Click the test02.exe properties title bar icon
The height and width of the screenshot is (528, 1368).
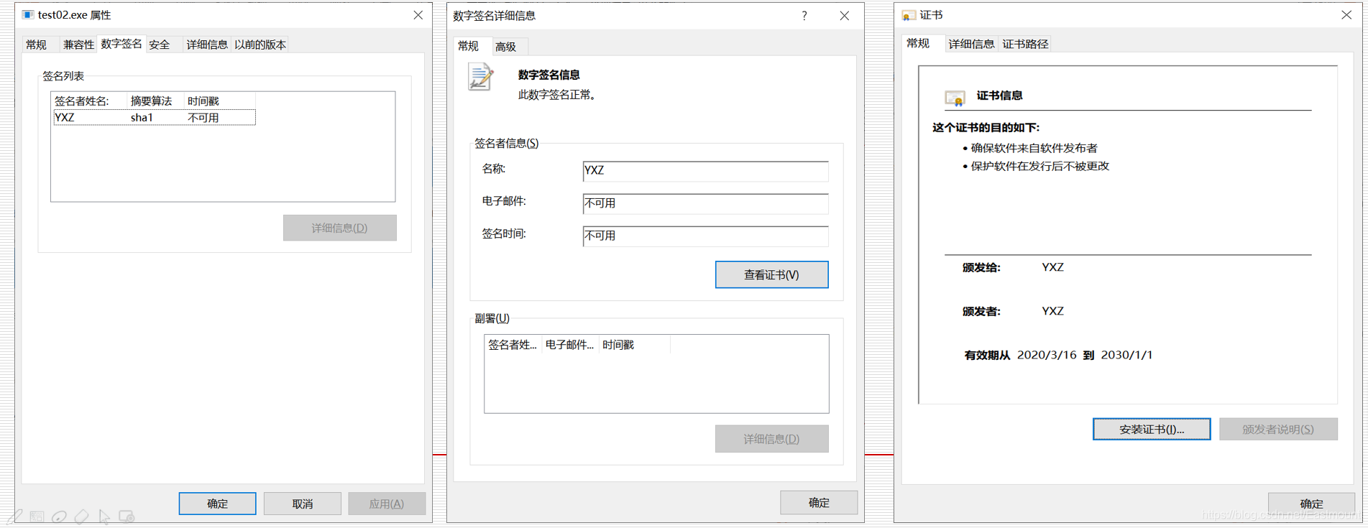click(28, 14)
